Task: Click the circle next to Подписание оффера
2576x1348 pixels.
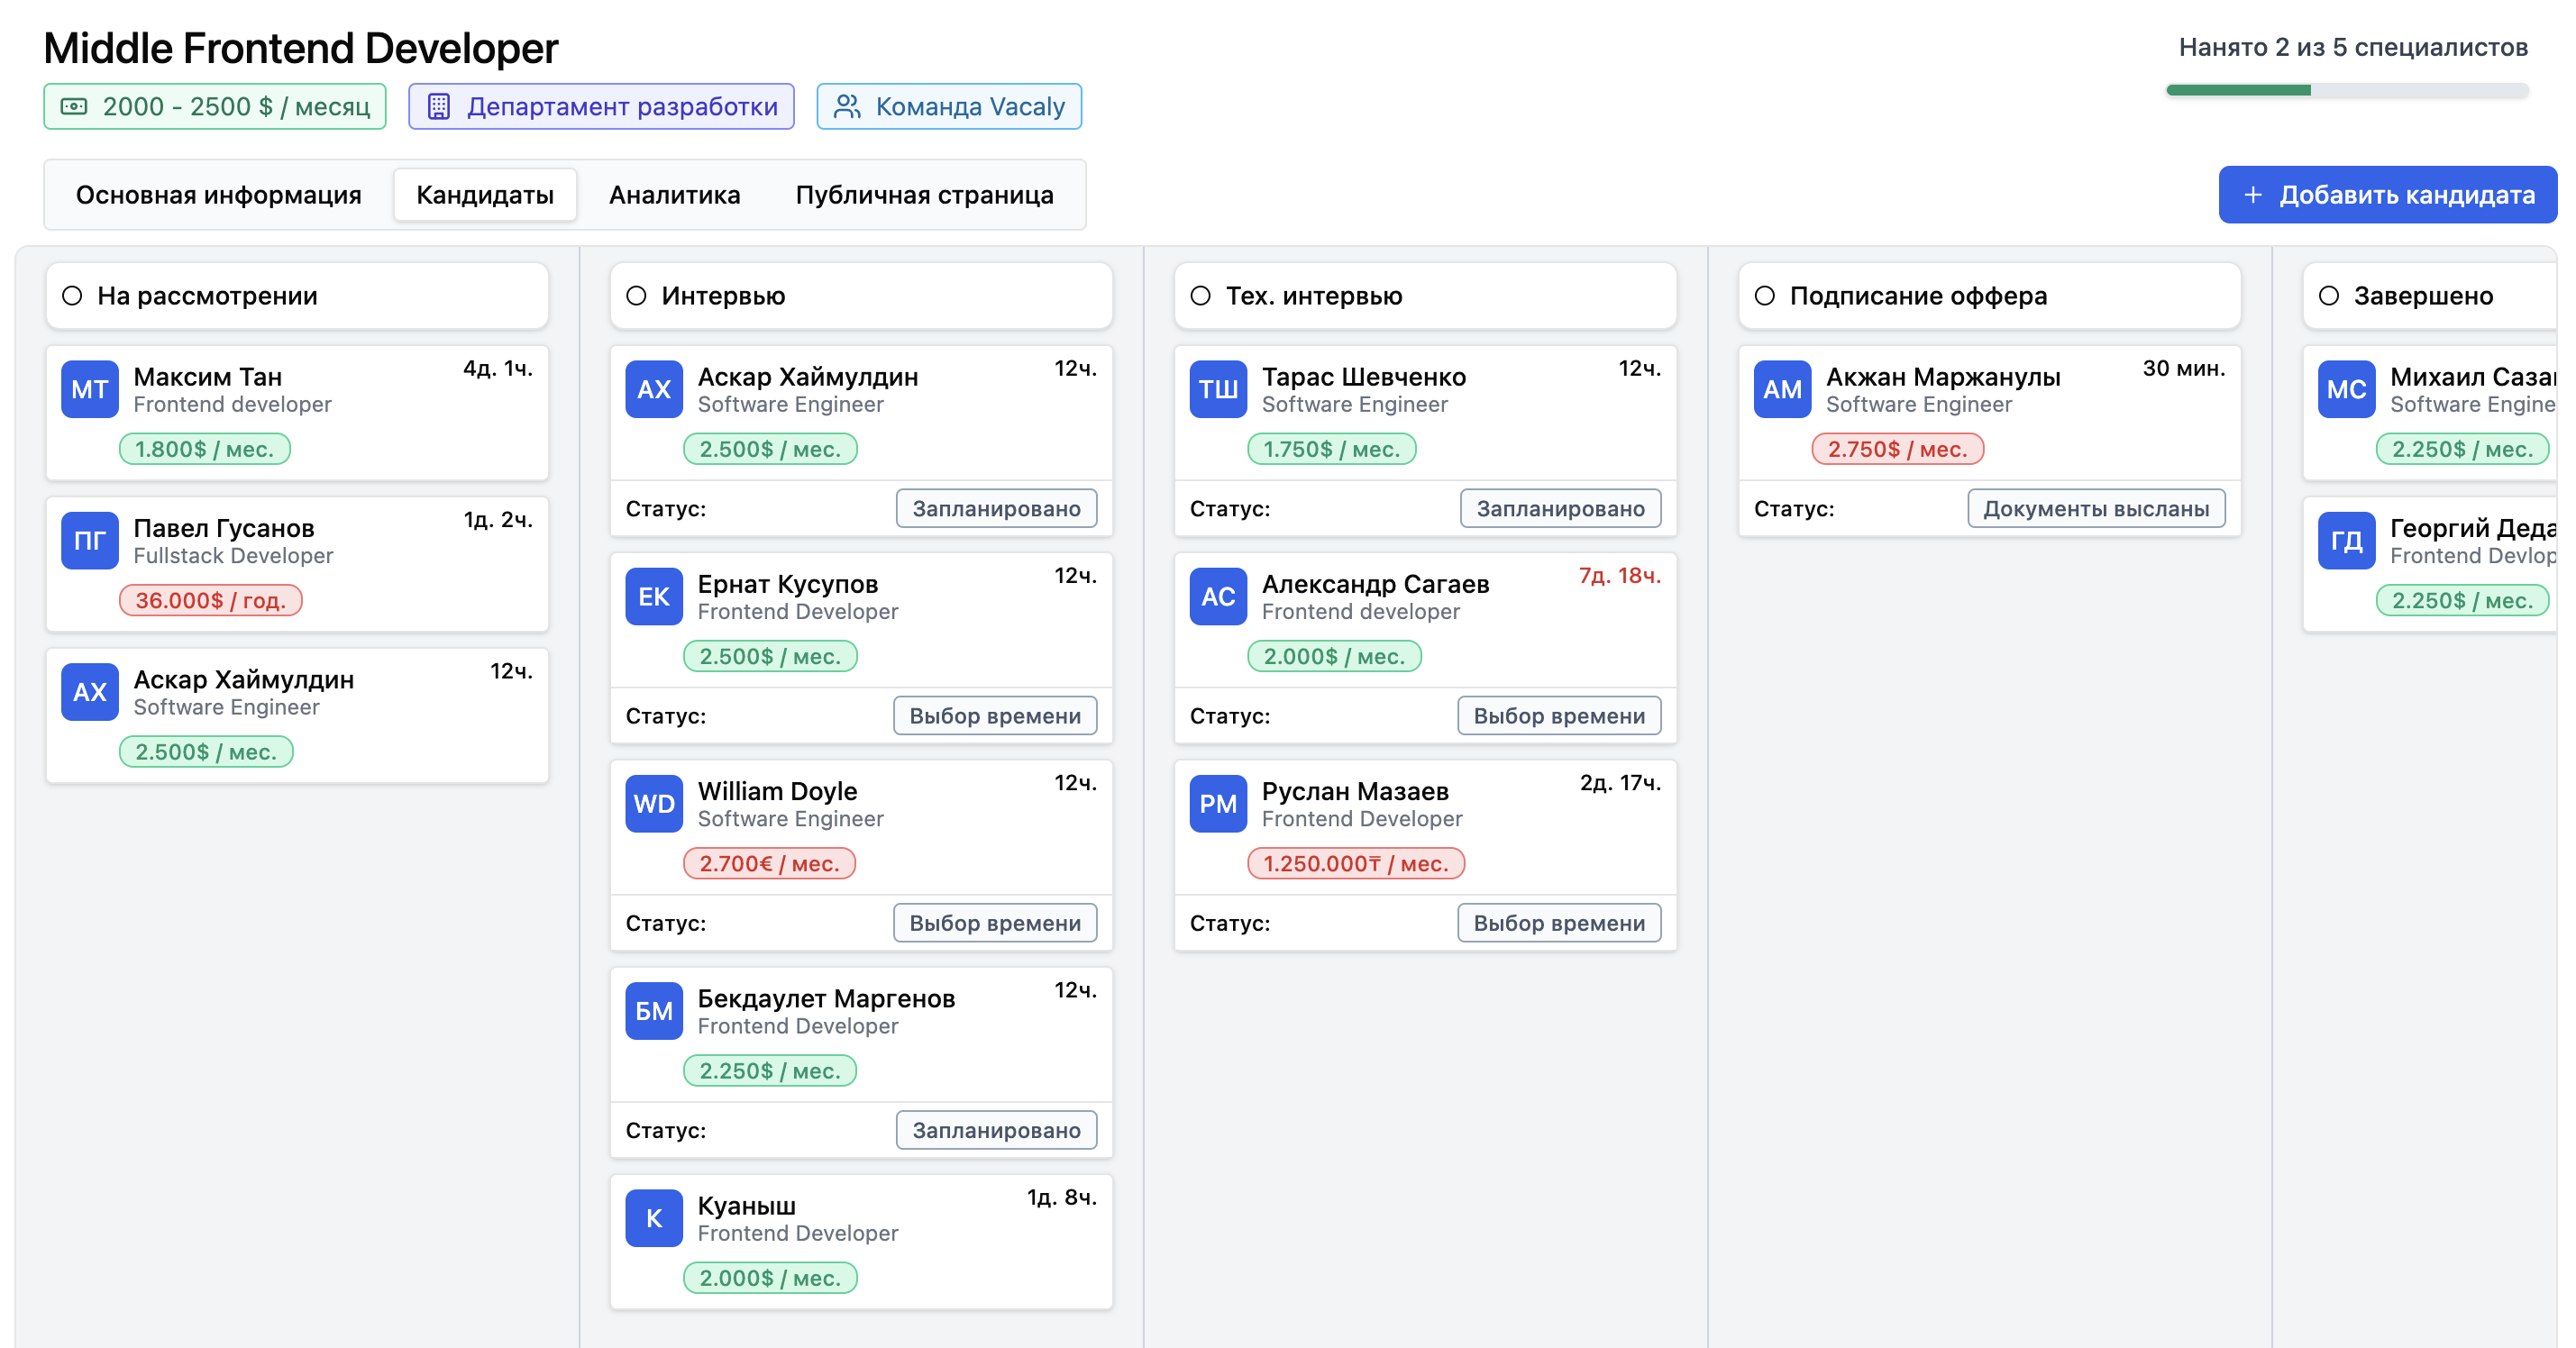Action: 1764,295
